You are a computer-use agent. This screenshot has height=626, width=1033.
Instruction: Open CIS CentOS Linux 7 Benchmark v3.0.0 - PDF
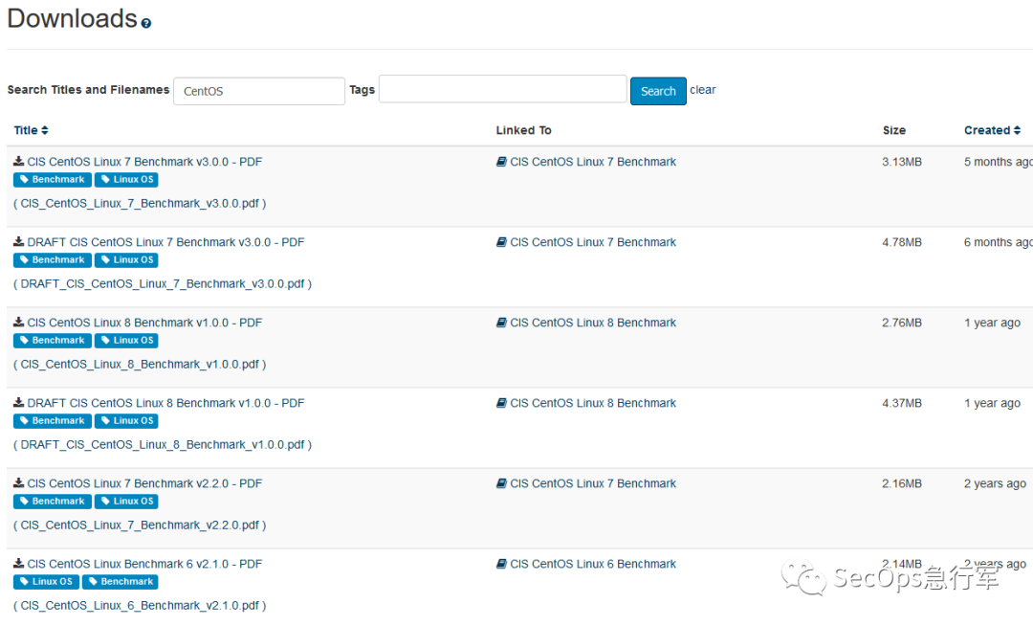[144, 162]
